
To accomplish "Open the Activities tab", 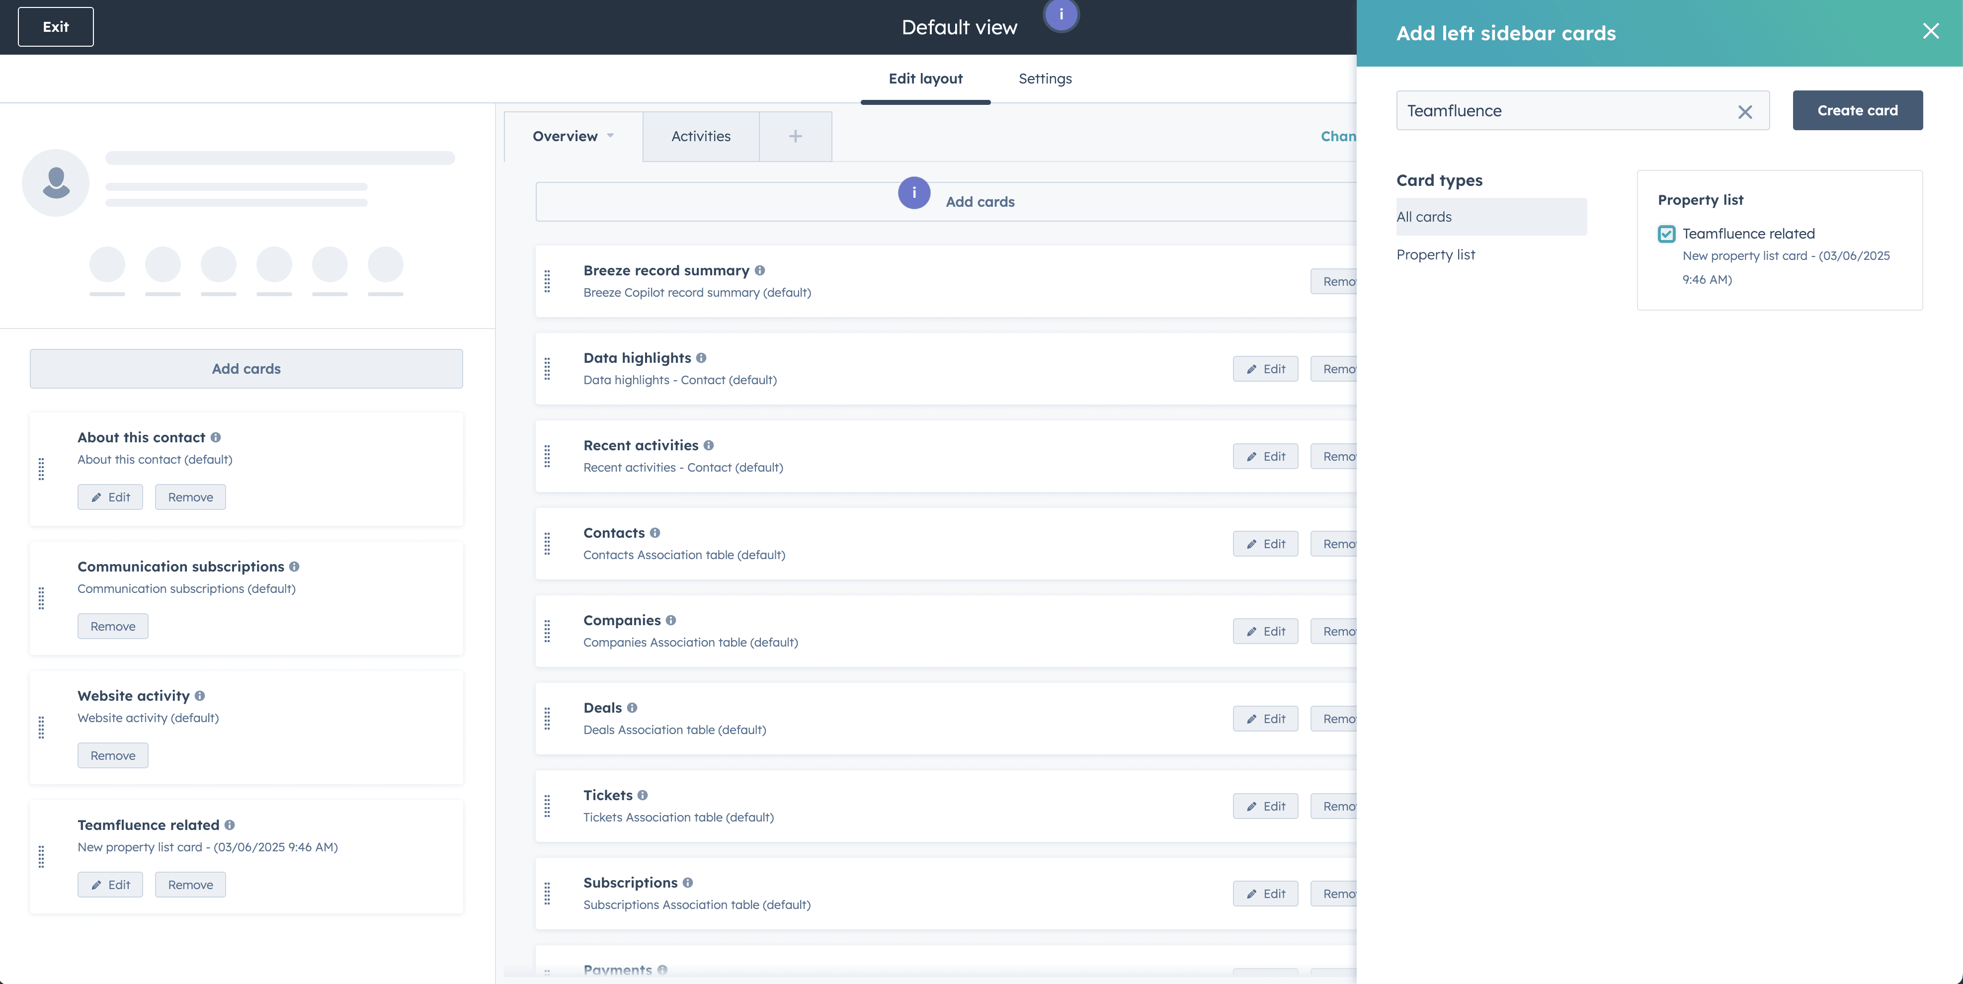I will coord(700,137).
